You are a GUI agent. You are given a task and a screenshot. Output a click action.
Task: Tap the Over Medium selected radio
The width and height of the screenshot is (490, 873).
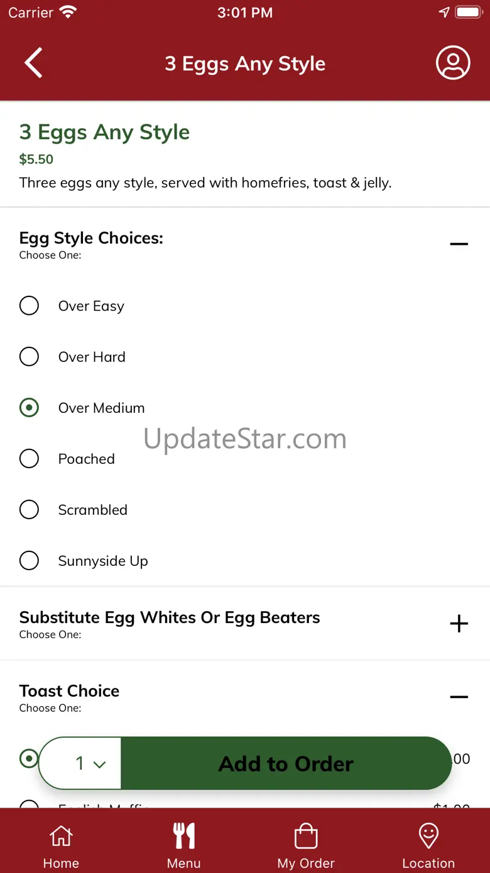click(x=29, y=408)
